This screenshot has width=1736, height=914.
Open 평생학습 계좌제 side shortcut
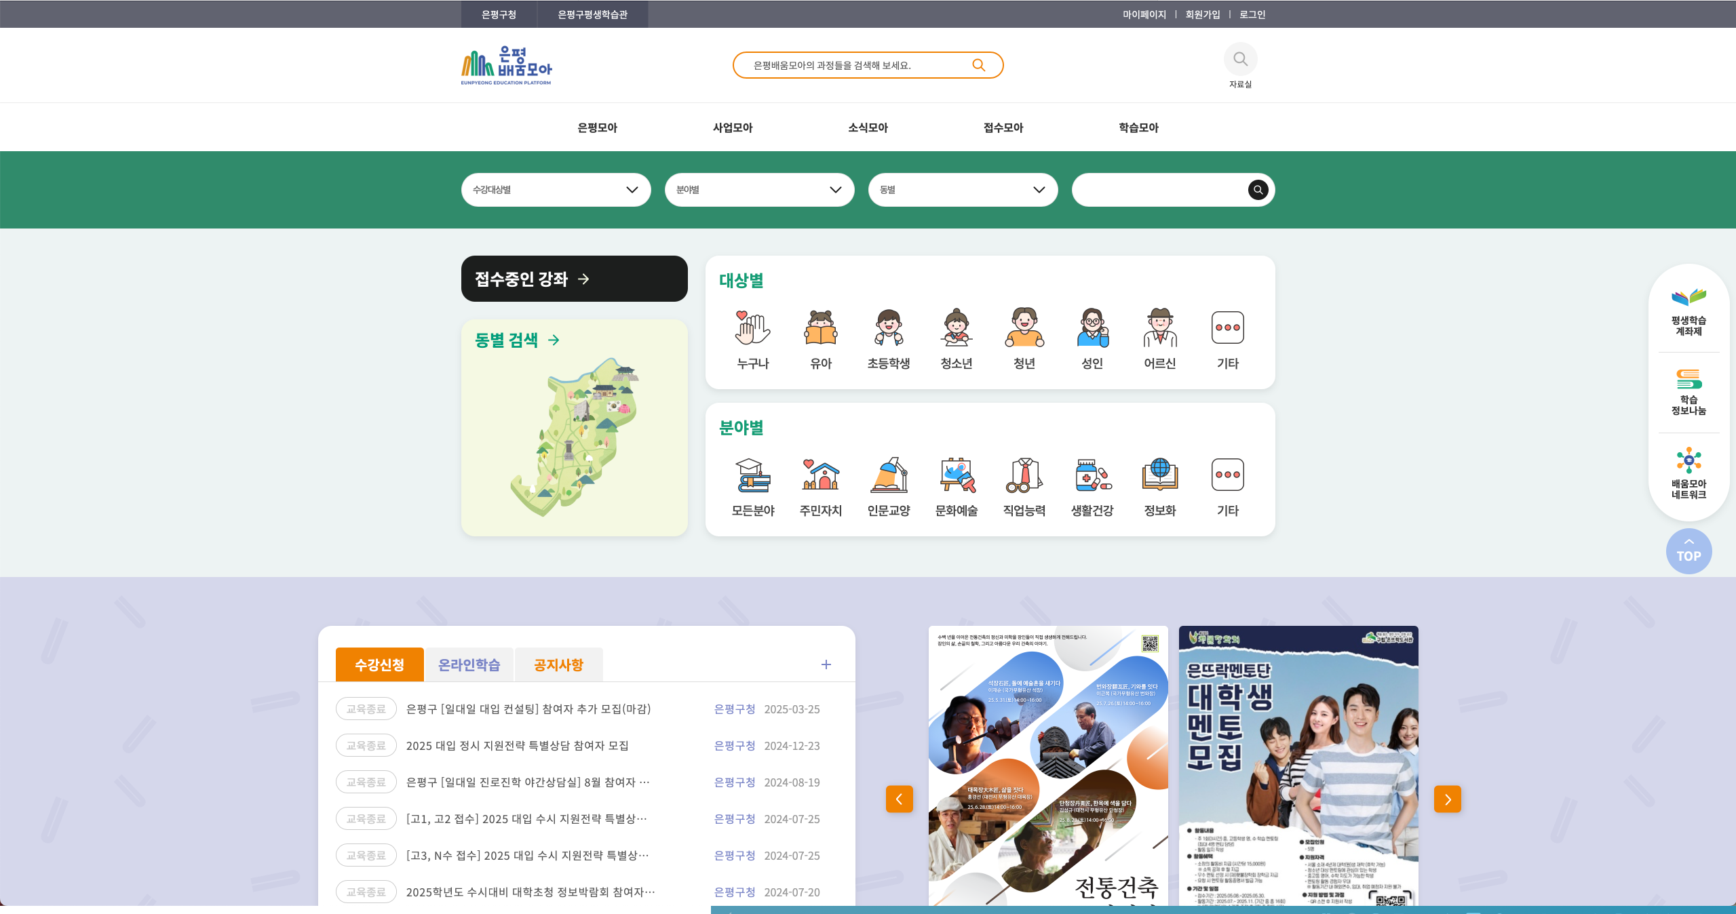(x=1689, y=312)
